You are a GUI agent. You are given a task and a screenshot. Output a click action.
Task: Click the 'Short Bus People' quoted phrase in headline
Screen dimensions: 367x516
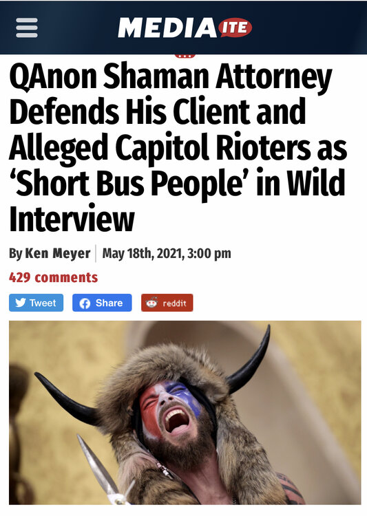click(130, 183)
